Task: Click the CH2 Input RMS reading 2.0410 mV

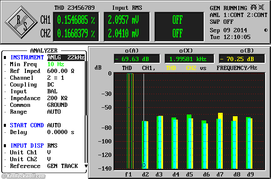Action: tap(123, 33)
